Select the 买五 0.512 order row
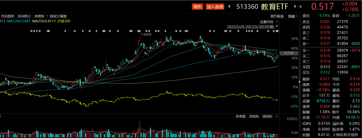 point(331,73)
